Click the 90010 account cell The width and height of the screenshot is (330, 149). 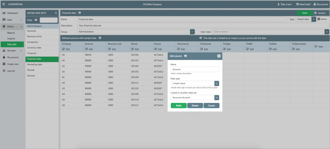(x=95, y=55)
